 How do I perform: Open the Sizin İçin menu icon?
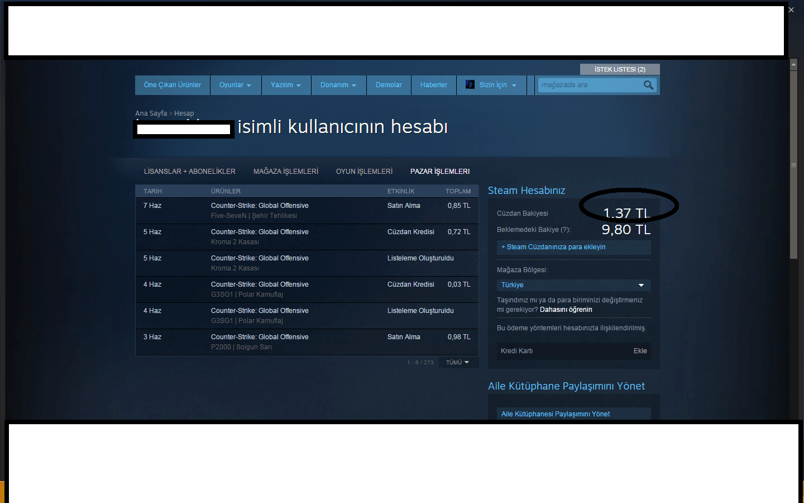coord(470,84)
